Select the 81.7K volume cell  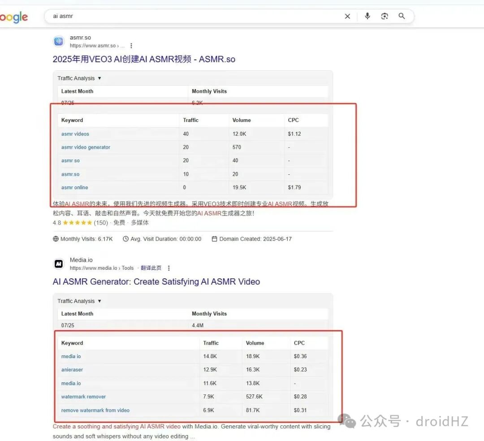click(253, 410)
